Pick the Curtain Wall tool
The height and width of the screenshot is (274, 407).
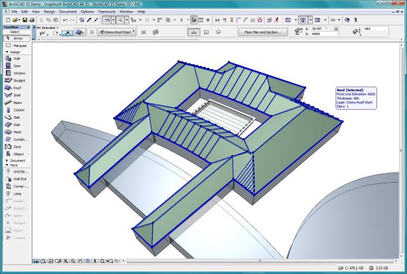click(17, 140)
